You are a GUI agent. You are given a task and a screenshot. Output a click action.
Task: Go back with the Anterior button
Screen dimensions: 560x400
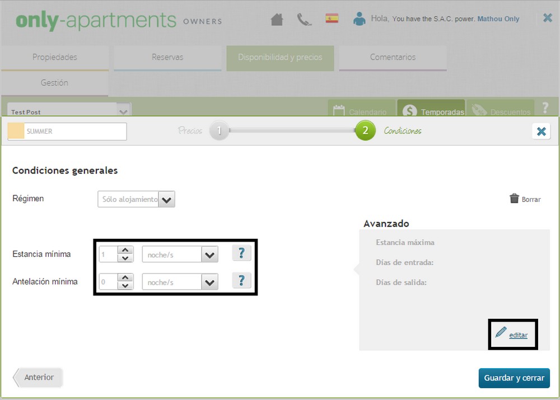38,377
